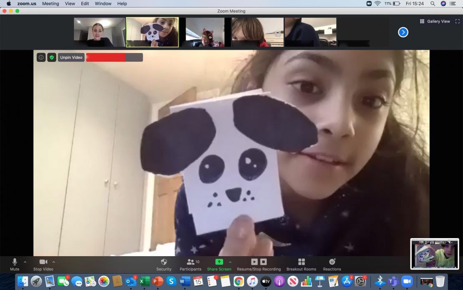Click the green encryption shield icon
The width and height of the screenshot is (463, 290).
tap(52, 57)
